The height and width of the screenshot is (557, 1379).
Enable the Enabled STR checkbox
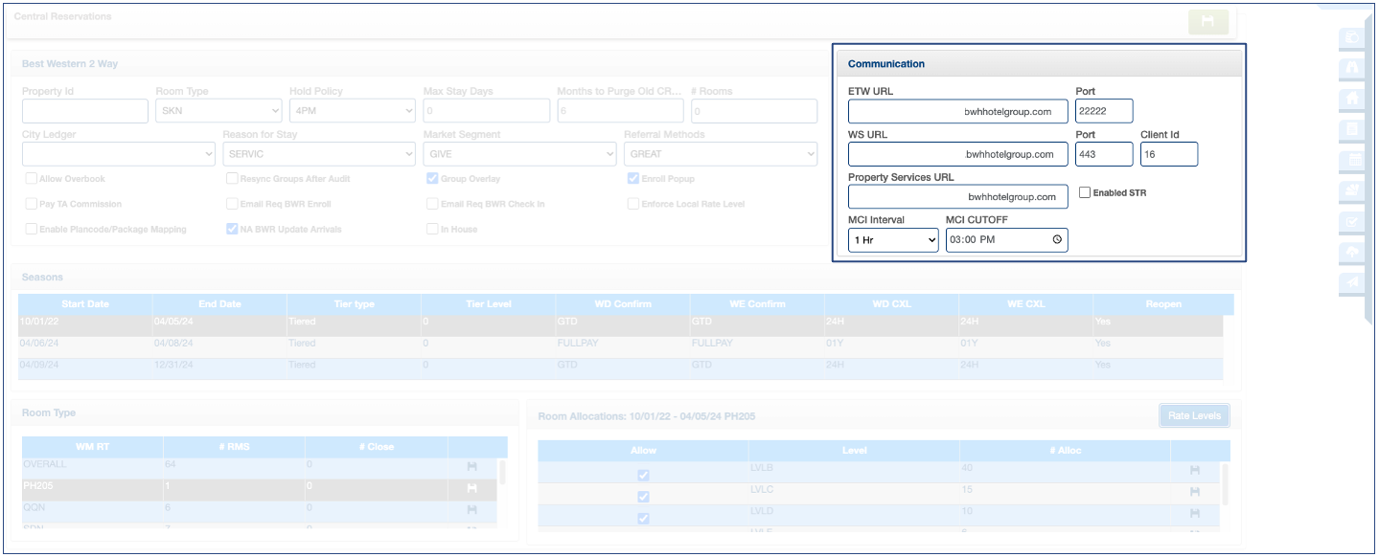(1085, 192)
